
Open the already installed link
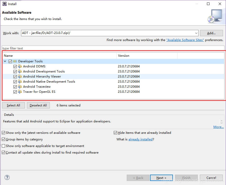(140, 139)
